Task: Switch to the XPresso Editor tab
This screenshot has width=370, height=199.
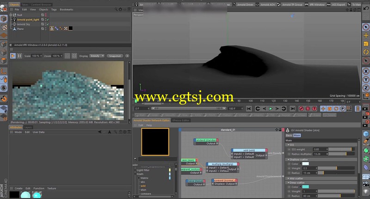Action: pos(181,120)
